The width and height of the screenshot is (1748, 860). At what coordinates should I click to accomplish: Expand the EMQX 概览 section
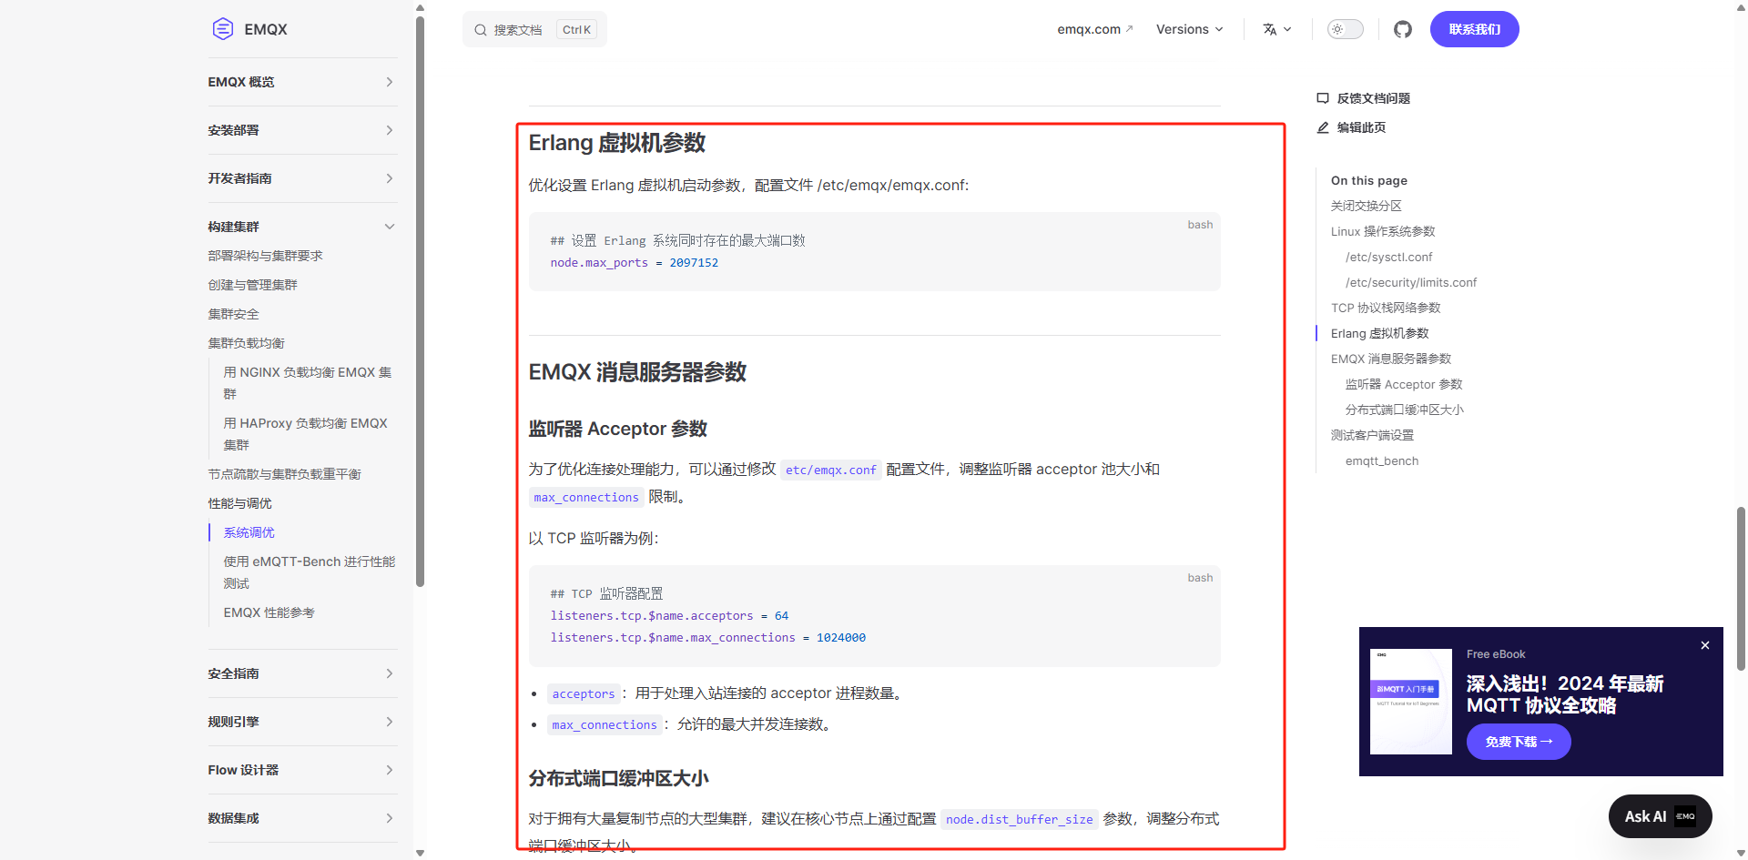tap(302, 82)
